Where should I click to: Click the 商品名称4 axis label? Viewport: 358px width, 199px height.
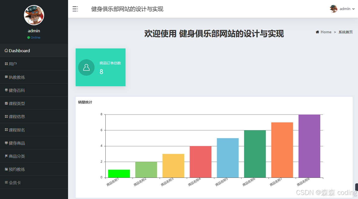194,182
